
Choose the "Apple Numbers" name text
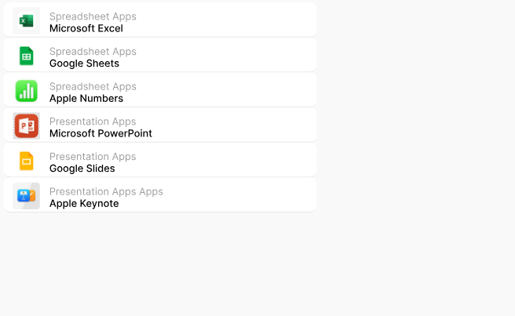tap(86, 99)
